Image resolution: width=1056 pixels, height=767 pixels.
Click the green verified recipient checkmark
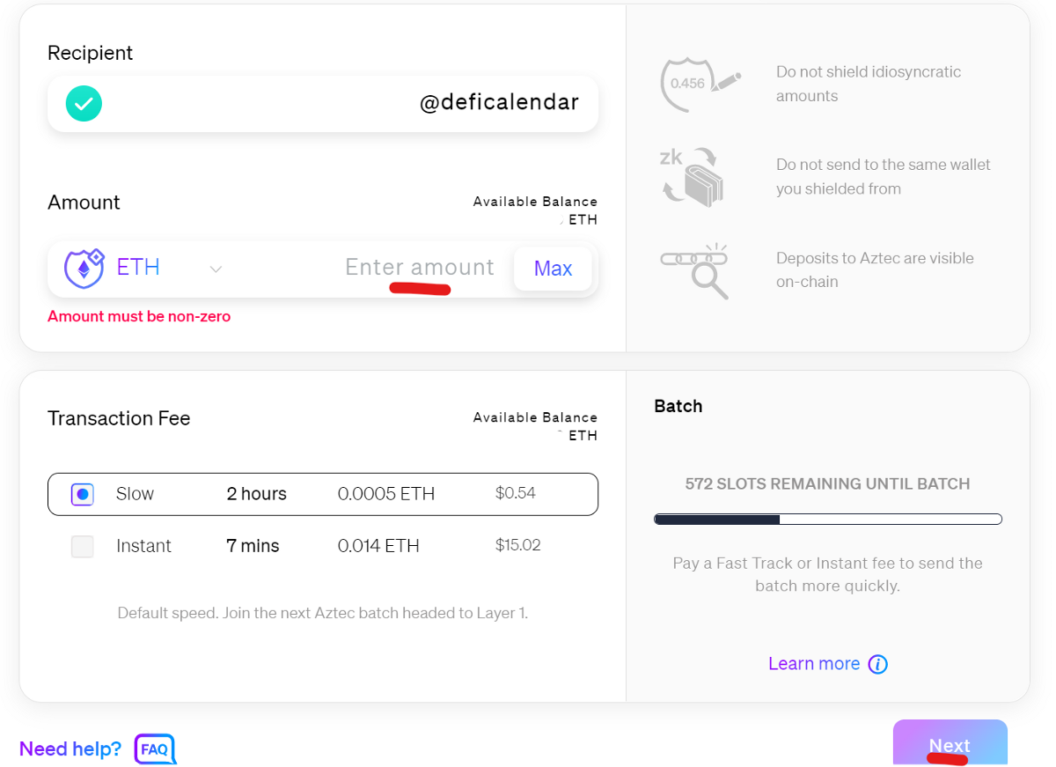[83, 103]
